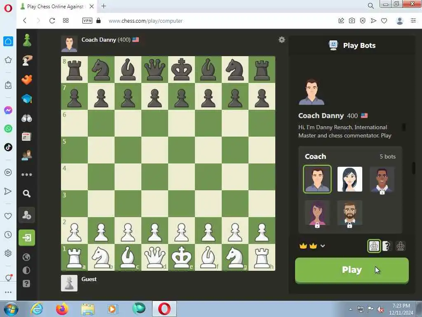Open Opera player sidebar icon
This screenshot has width=422, height=317.
[x=8, y=173]
